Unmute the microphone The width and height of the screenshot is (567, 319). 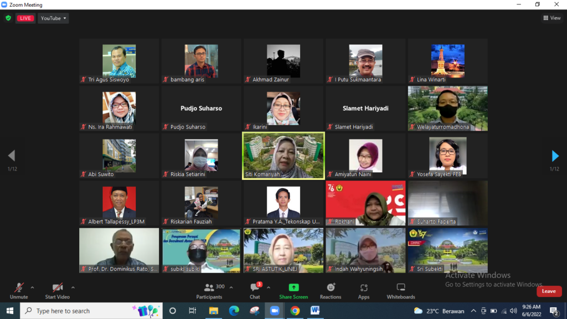pos(19,290)
